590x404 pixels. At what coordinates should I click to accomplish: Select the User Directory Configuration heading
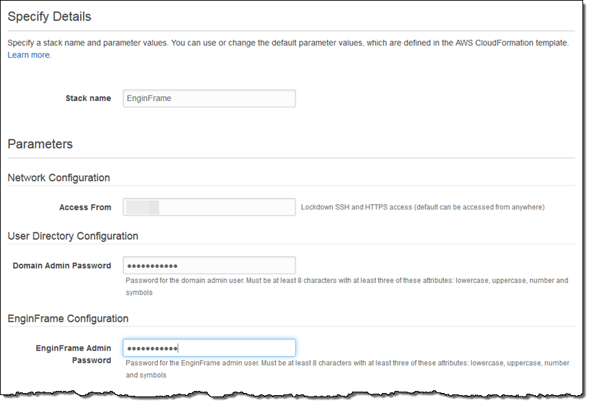[x=73, y=236]
